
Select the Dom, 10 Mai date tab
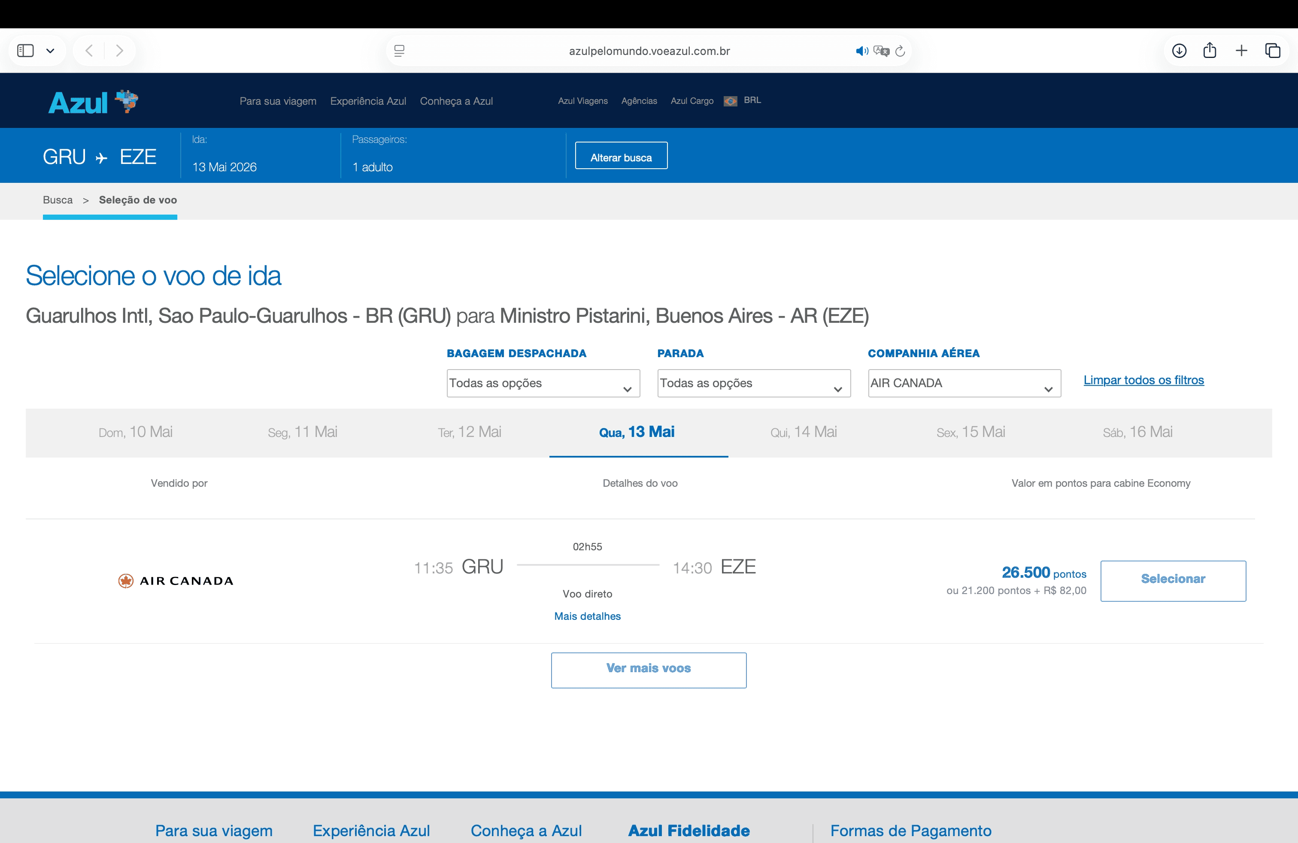(136, 432)
